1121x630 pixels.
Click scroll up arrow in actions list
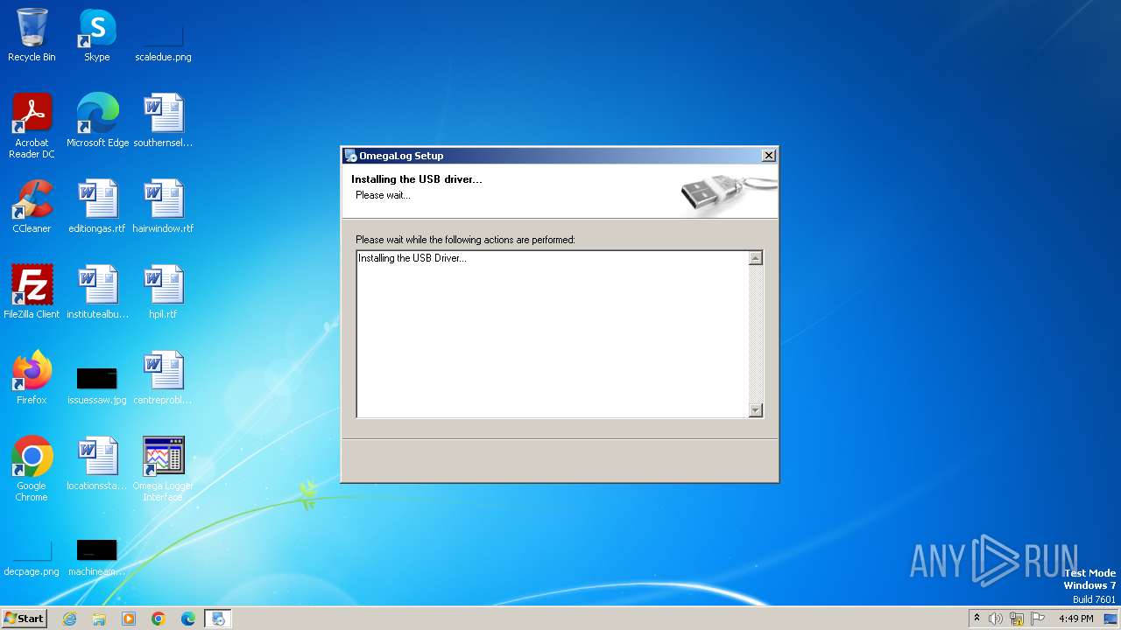point(756,258)
